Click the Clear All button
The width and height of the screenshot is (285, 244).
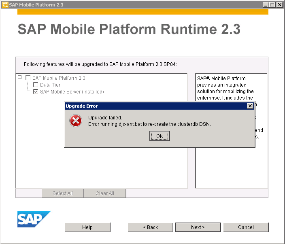(105, 193)
